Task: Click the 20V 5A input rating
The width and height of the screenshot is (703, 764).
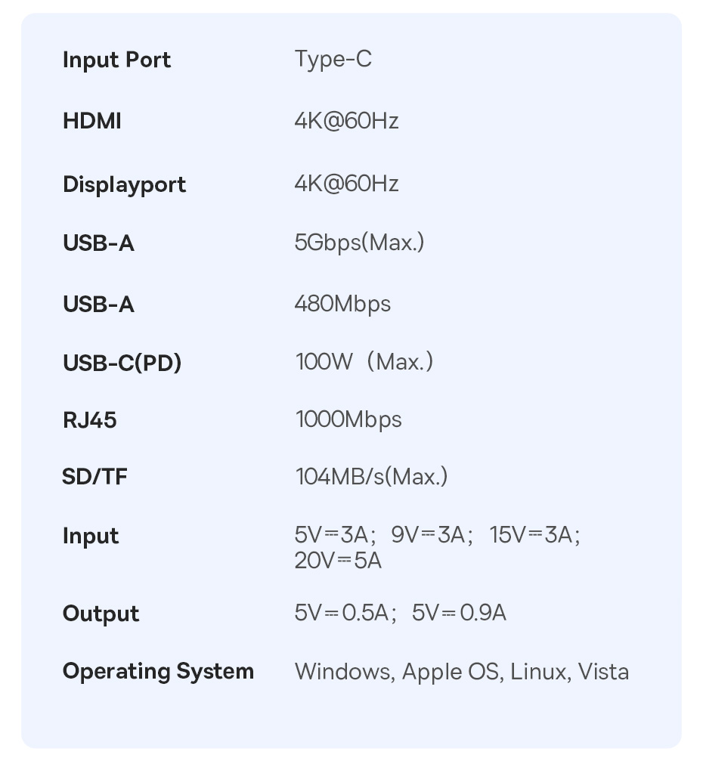Action: tap(338, 561)
